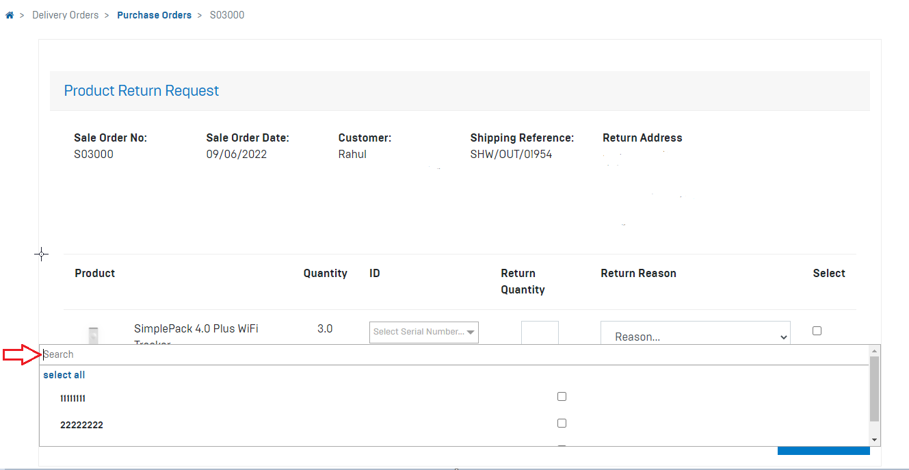
Task: Click the S03000 breadcrumb item
Action: [226, 15]
